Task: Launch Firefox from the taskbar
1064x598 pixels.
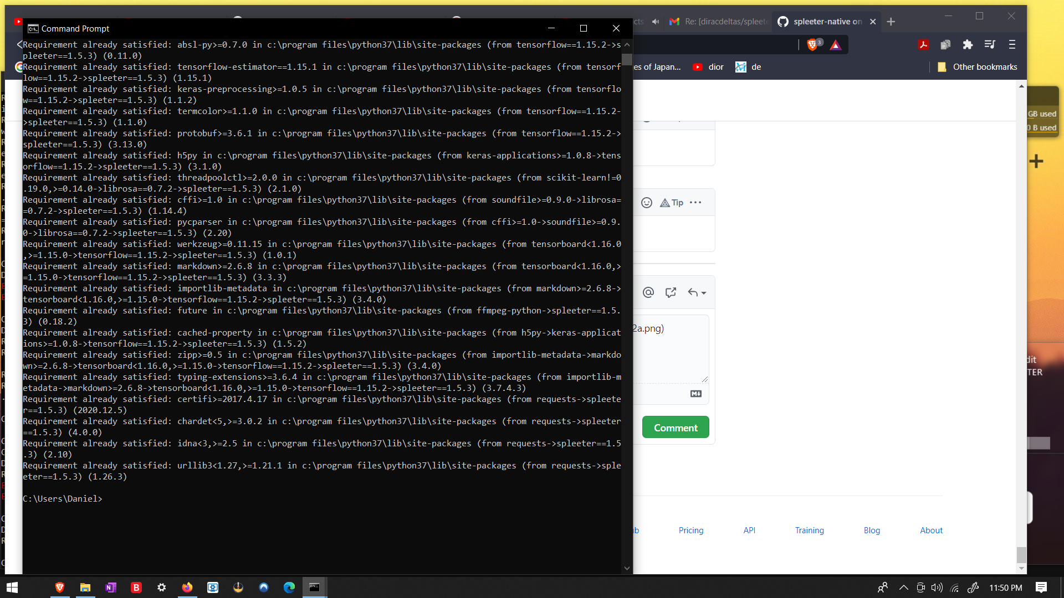Action: click(x=187, y=587)
